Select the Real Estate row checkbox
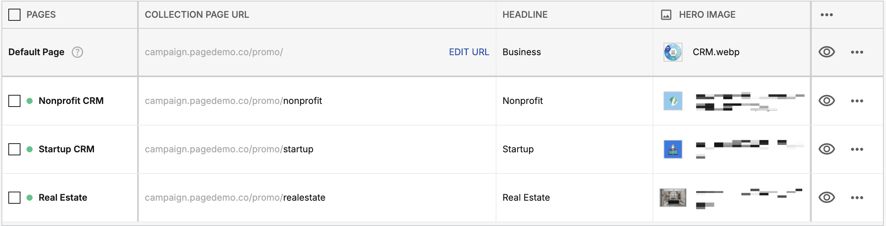The width and height of the screenshot is (886, 226). pyautogui.click(x=14, y=198)
